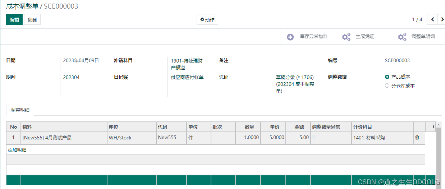Click the 创建 create button
The width and height of the screenshot is (445, 189).
[x=32, y=20]
